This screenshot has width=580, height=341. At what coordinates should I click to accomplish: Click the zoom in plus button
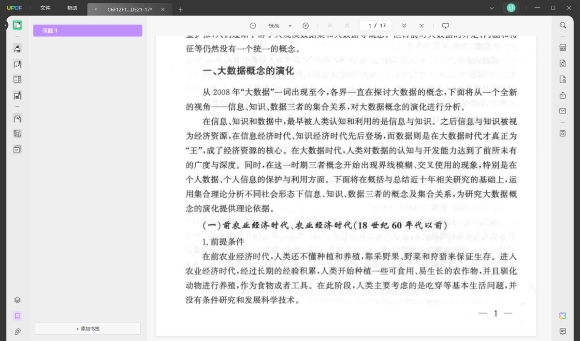[x=305, y=26]
